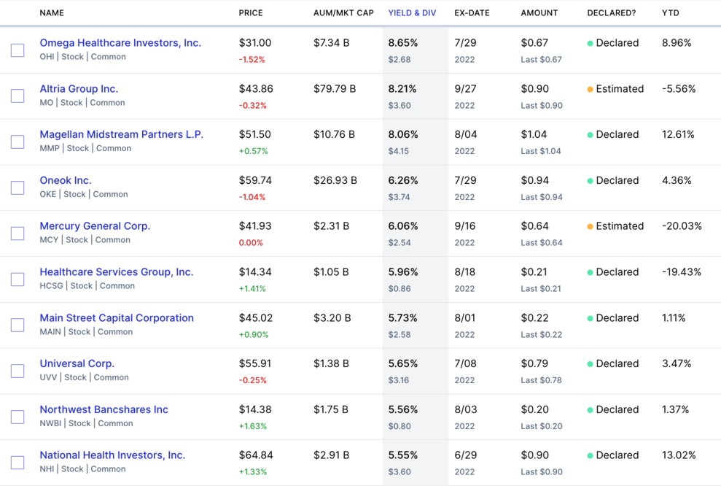
Task: Tick the National Health Investors checkbox
Action: pyautogui.click(x=17, y=463)
